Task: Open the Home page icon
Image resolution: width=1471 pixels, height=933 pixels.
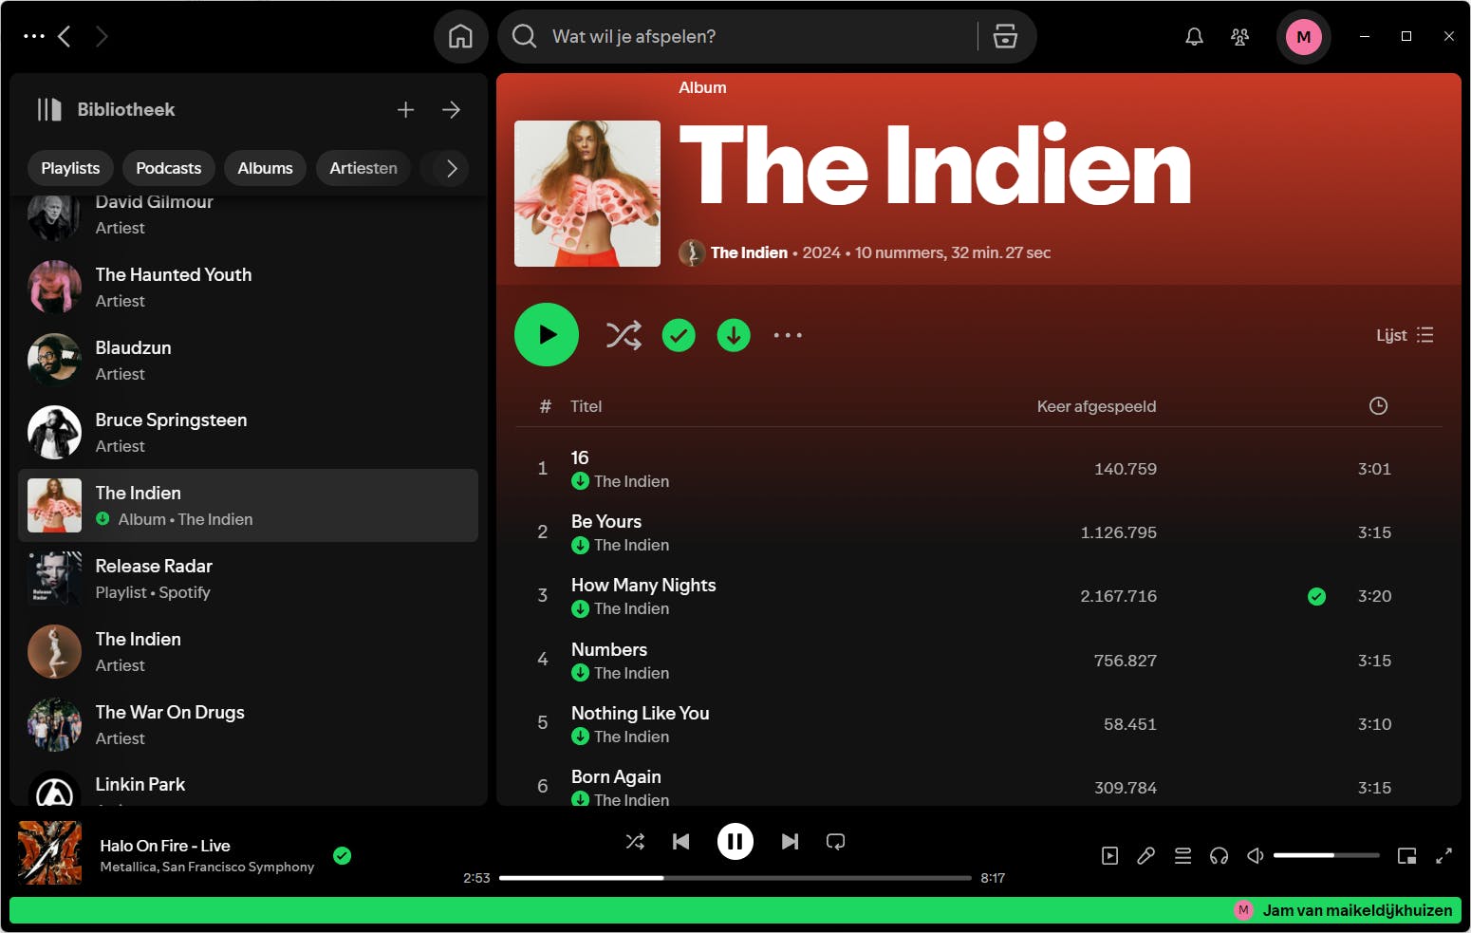Action: (460, 36)
